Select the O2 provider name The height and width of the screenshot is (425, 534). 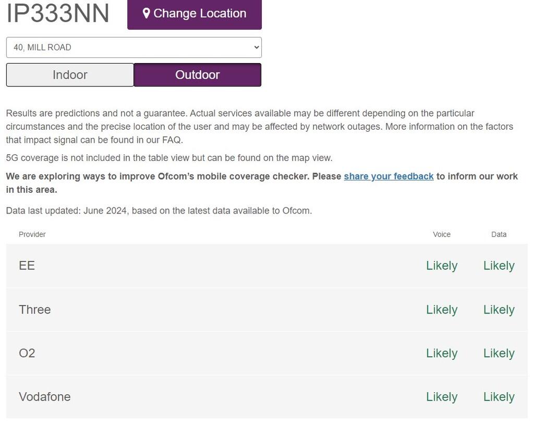pyautogui.click(x=27, y=353)
